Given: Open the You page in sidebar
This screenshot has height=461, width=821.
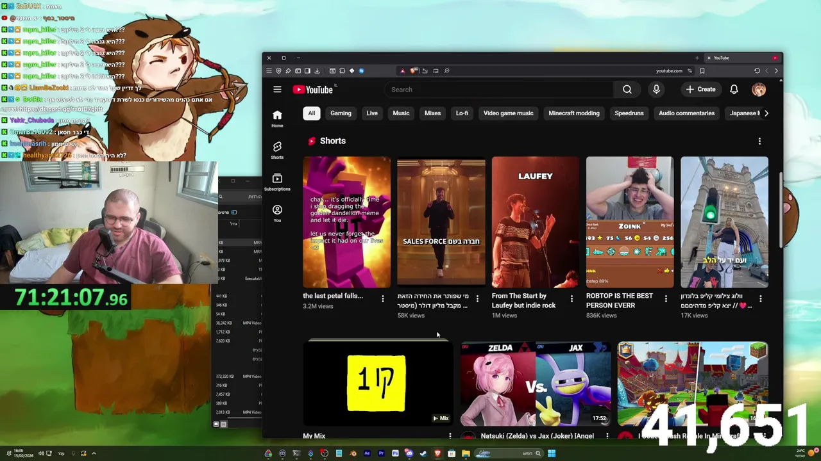Looking at the screenshot, I should (x=277, y=214).
